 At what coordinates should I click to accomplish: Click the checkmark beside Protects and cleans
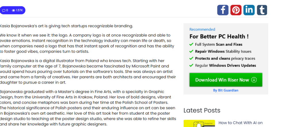coord(191,58)
